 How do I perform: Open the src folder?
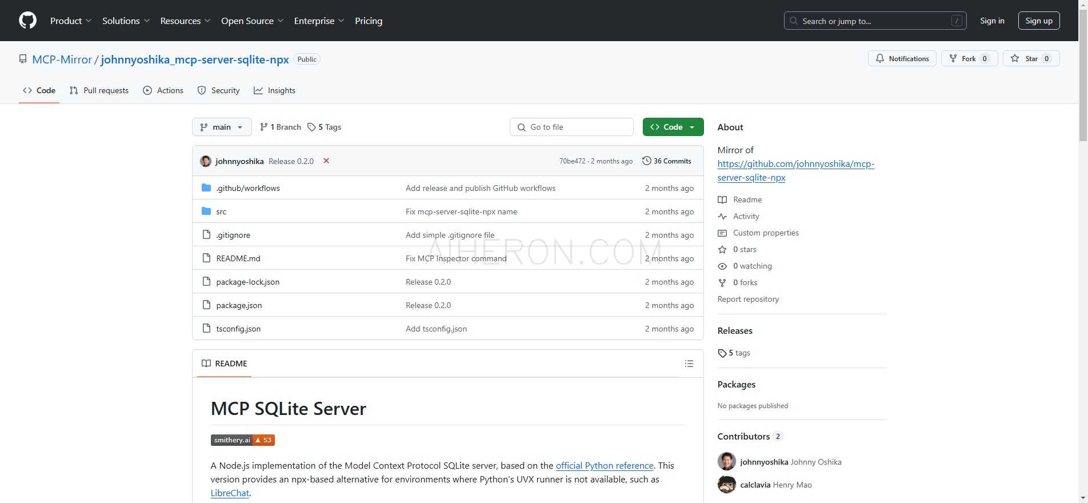click(221, 211)
